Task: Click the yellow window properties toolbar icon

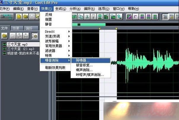Action: coord(172,17)
